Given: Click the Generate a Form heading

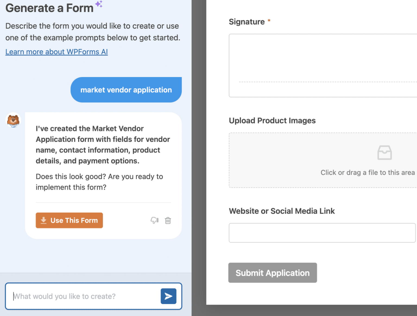Looking at the screenshot, I should [x=49, y=8].
